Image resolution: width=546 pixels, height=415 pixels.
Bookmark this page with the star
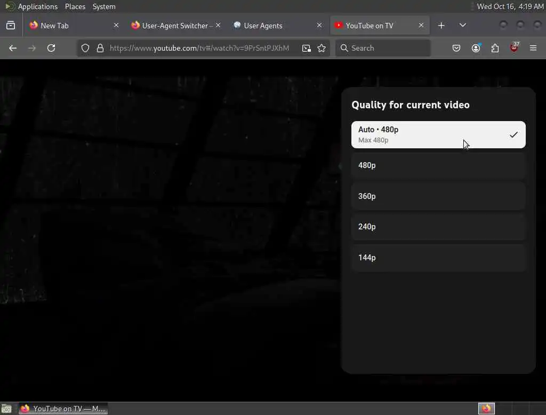322,48
